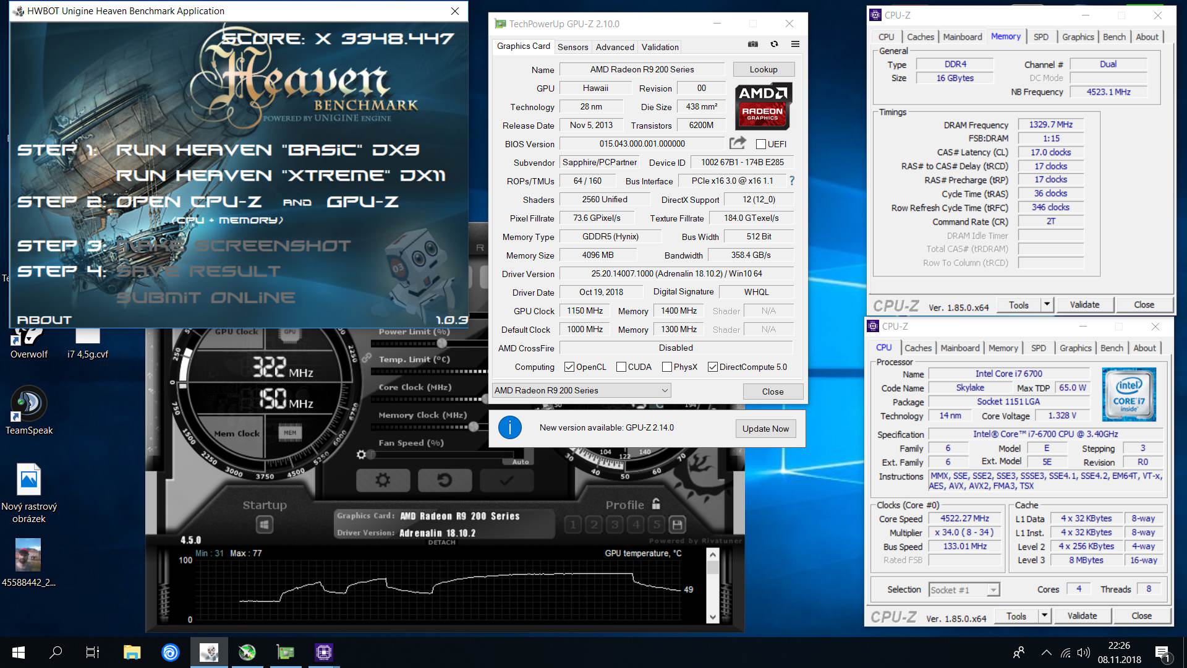Switch to the Advanced tab in GPU-Z
This screenshot has width=1187, height=668.
pyautogui.click(x=615, y=47)
